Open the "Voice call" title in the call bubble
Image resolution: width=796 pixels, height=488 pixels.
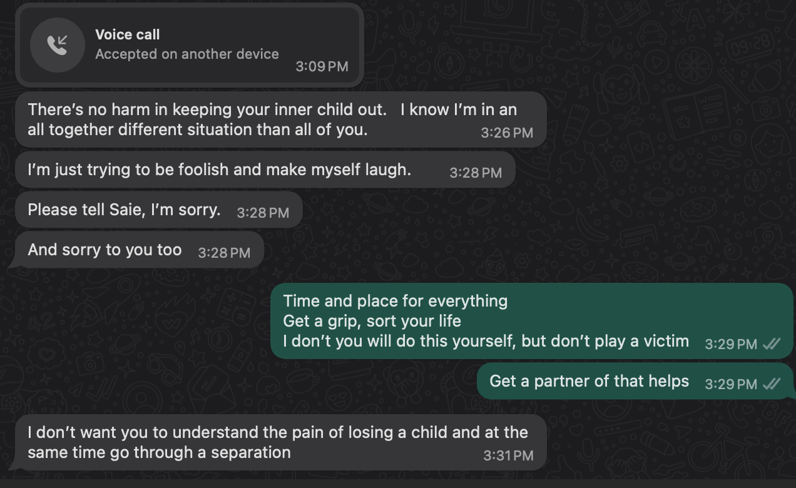point(127,35)
